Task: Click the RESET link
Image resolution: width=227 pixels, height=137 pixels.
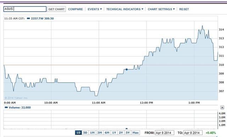Action: (x=184, y=9)
